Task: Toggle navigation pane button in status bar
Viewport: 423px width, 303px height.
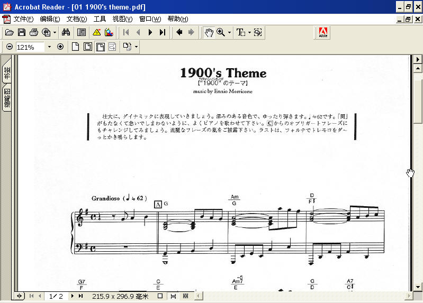Action: (x=20, y=296)
